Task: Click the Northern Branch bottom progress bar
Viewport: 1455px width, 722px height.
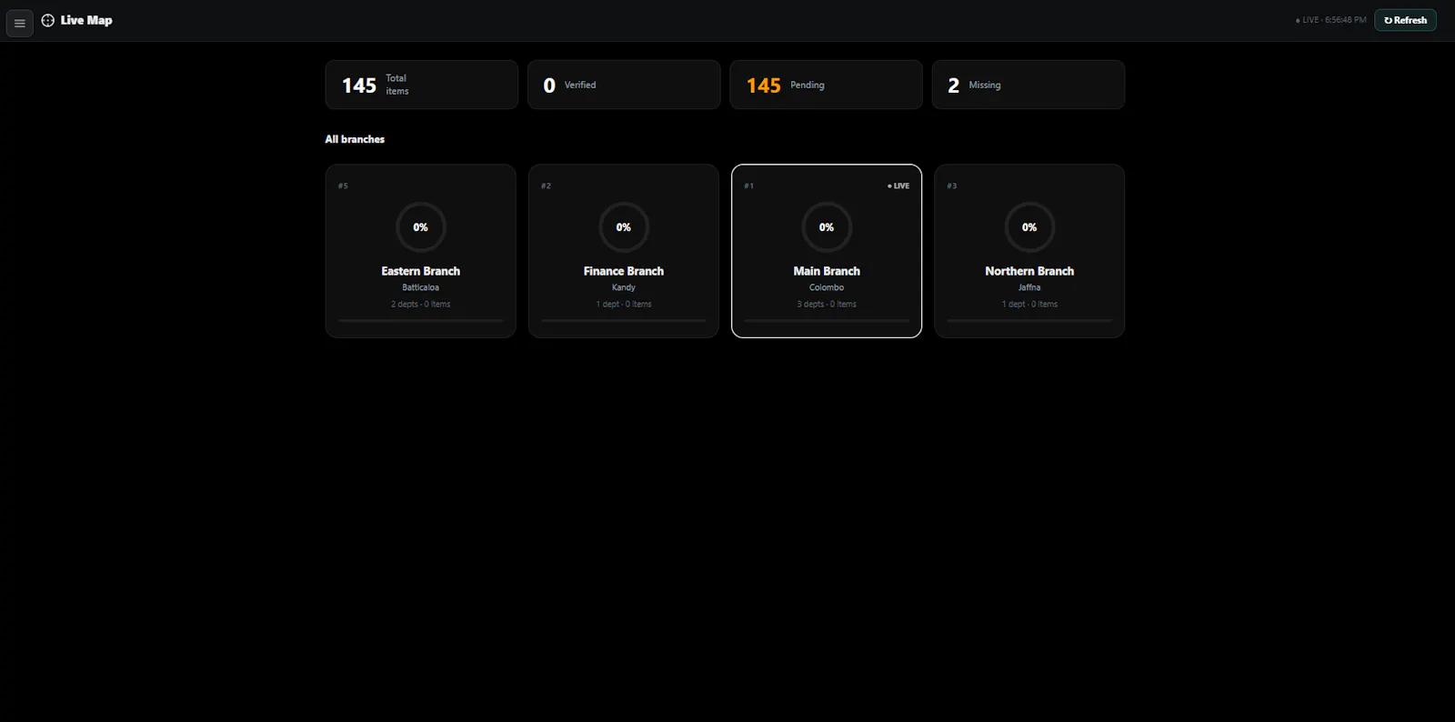Action: pos(1029,320)
